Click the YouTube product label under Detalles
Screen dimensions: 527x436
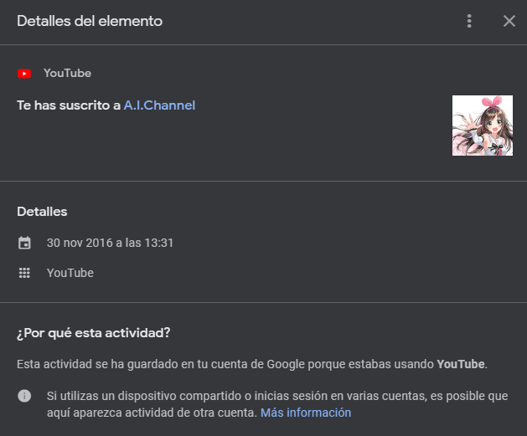point(70,273)
